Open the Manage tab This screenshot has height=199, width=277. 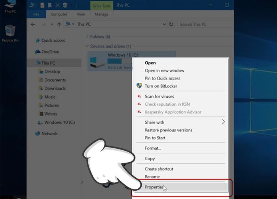(102, 14)
